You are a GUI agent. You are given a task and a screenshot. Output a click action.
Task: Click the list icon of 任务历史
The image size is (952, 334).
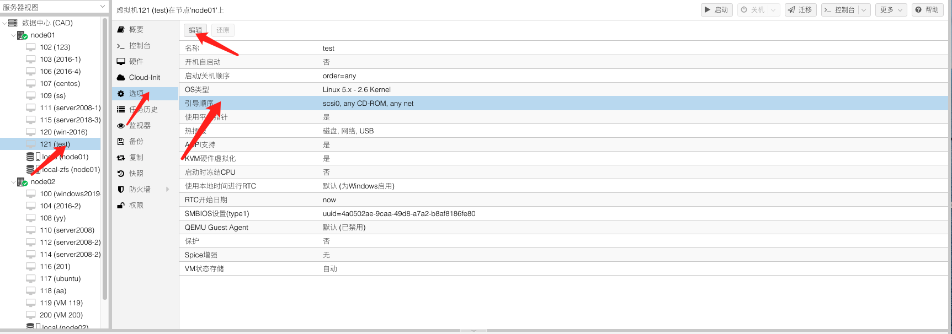coord(121,110)
